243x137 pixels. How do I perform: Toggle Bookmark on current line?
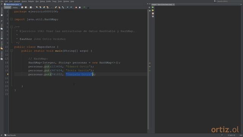[x=63, y=8]
